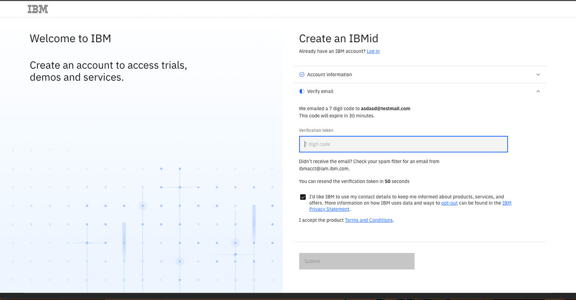
Task: Click the Verification token label
Action: click(316, 130)
